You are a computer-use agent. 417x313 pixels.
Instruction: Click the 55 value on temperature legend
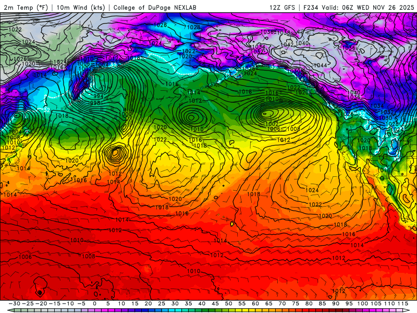242,304
